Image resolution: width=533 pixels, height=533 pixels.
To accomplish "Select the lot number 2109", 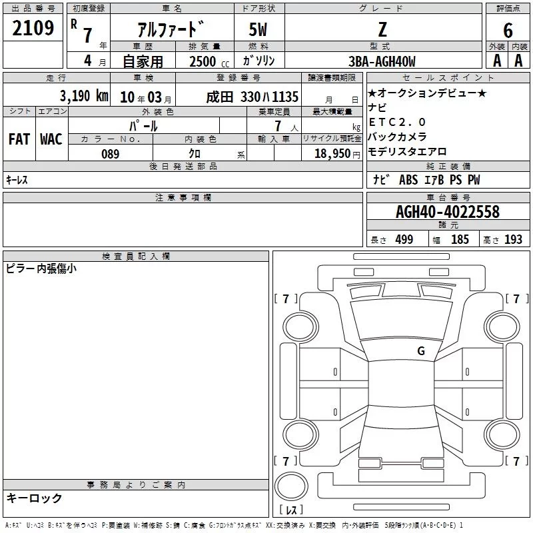I will click(33, 29).
